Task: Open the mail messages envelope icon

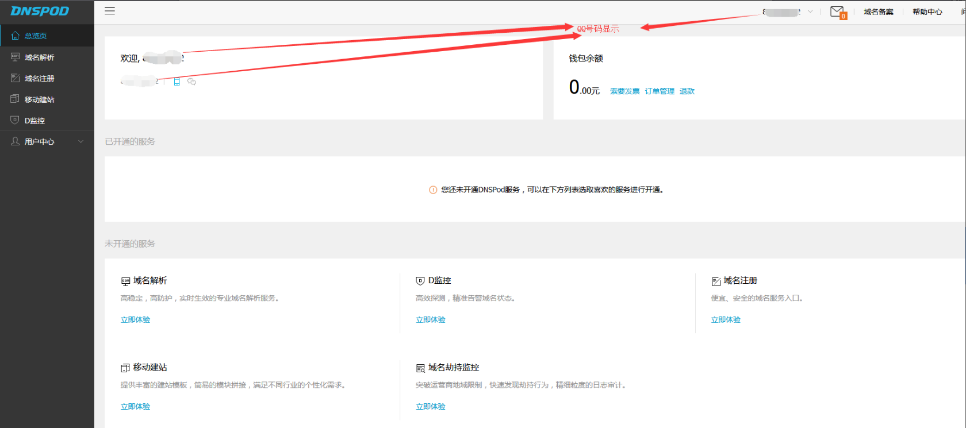Action: click(837, 11)
